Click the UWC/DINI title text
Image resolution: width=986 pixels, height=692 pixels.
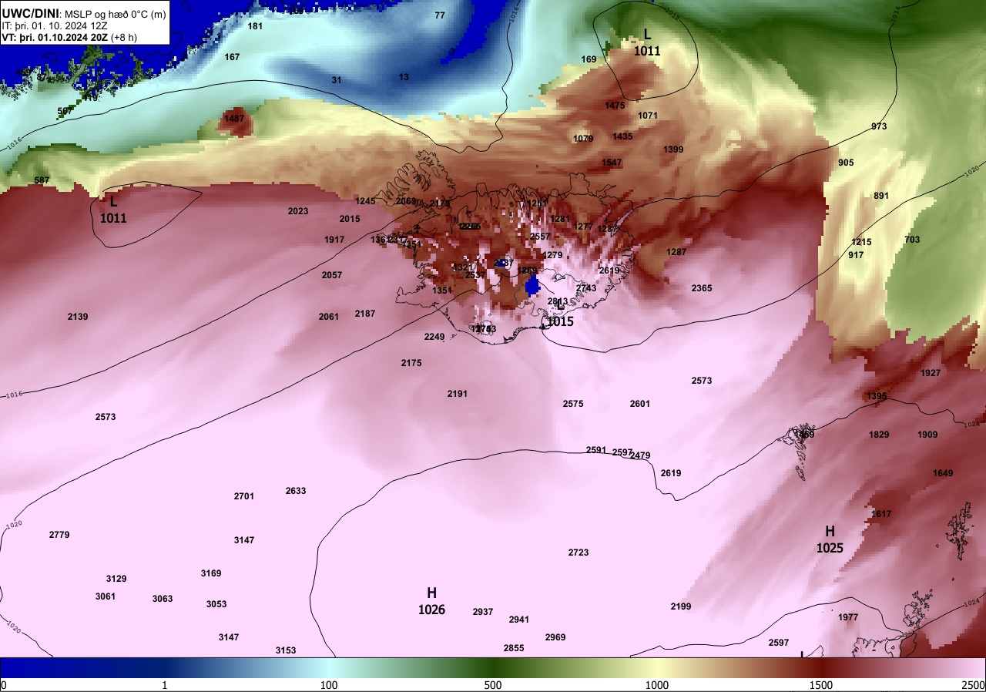pyautogui.click(x=30, y=13)
